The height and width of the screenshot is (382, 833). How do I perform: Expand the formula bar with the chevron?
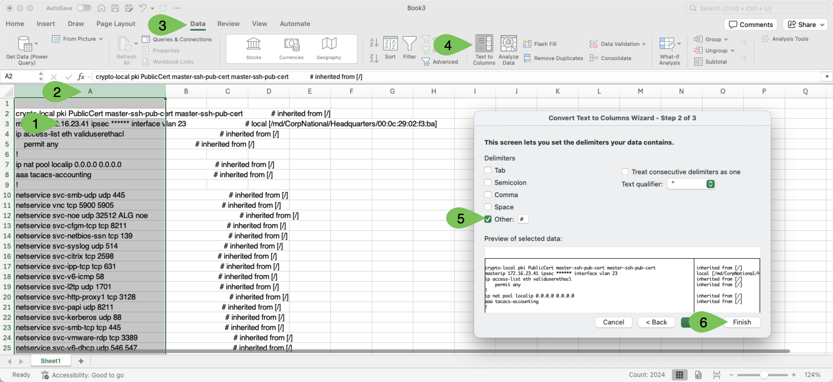827,77
